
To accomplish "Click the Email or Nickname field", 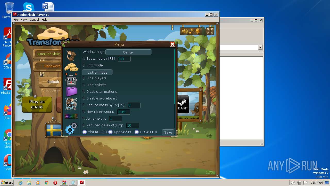I will click(48, 54).
